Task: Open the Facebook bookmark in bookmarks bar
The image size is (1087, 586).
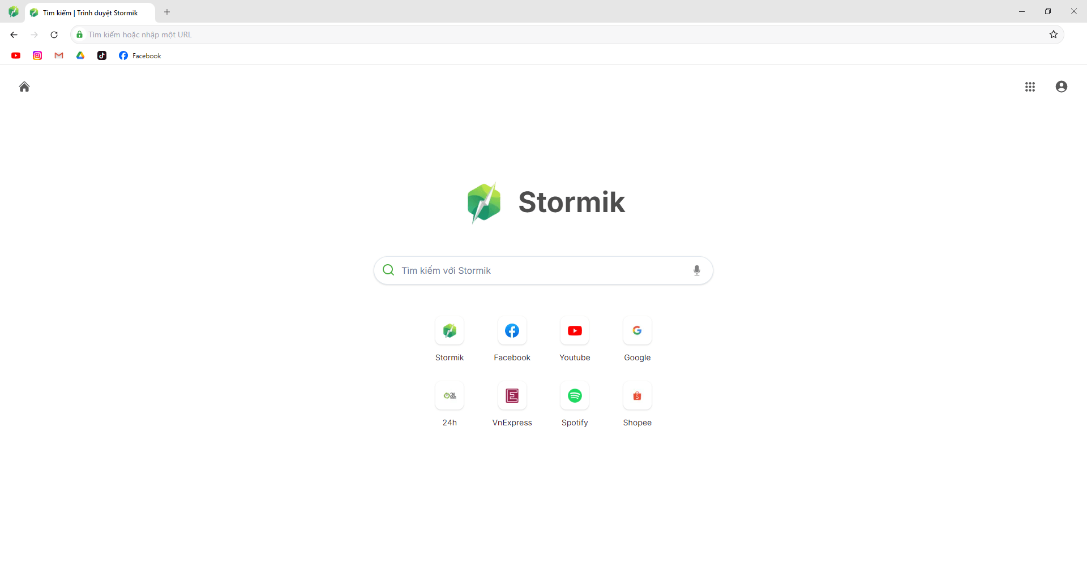Action: (x=140, y=55)
